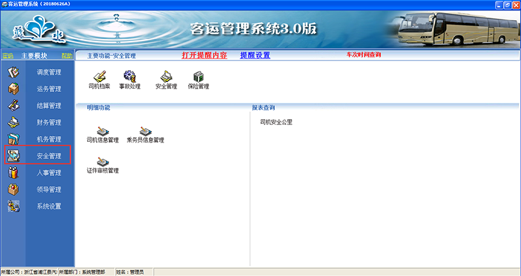The width and height of the screenshot is (521, 276).
Task: Open 司机安全公里 report entry
Action: [276, 122]
